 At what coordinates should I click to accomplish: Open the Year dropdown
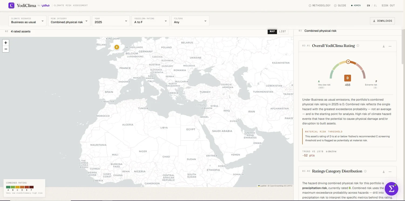pos(111,21)
